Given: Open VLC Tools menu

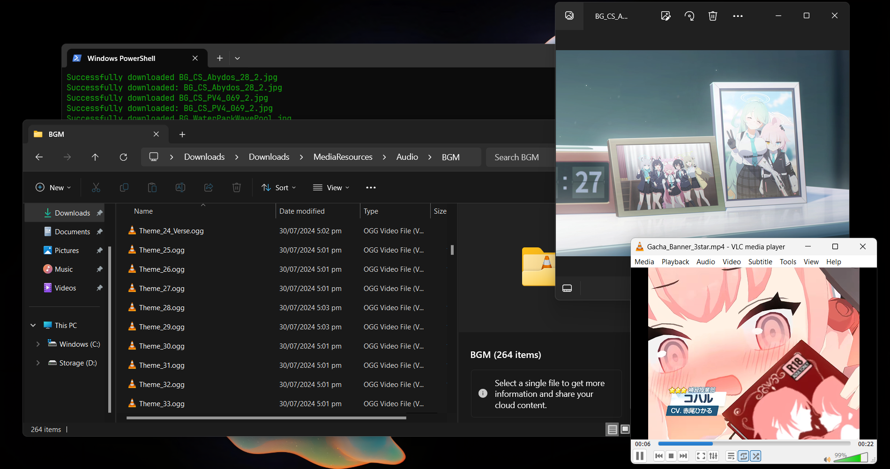Looking at the screenshot, I should tap(788, 262).
